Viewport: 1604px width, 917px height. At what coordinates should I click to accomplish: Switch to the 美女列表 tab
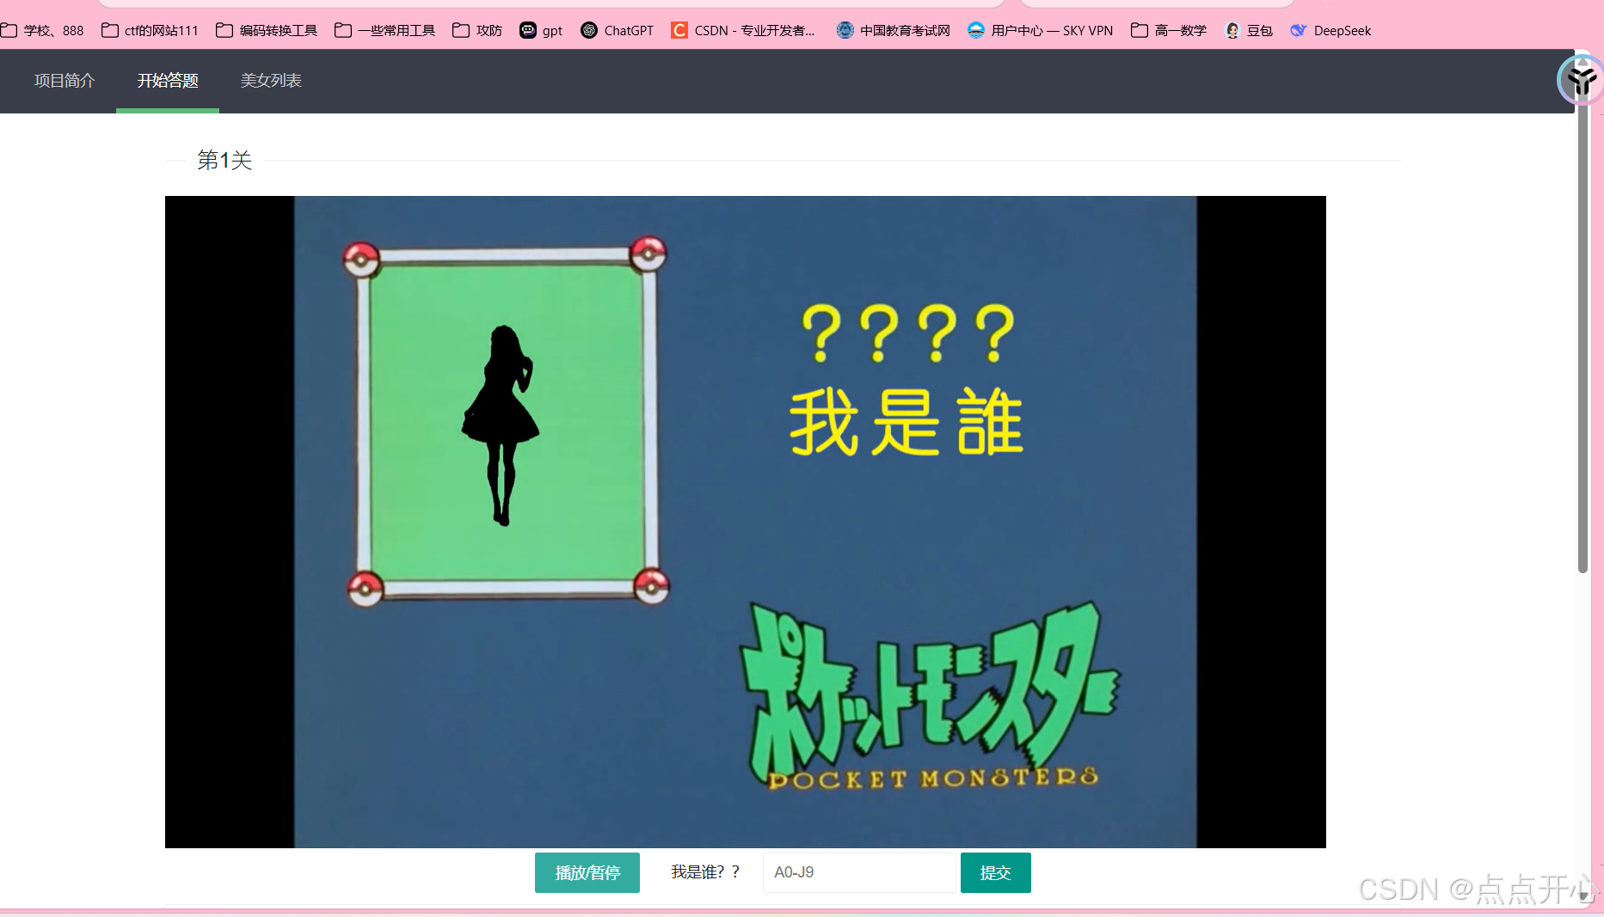(271, 81)
